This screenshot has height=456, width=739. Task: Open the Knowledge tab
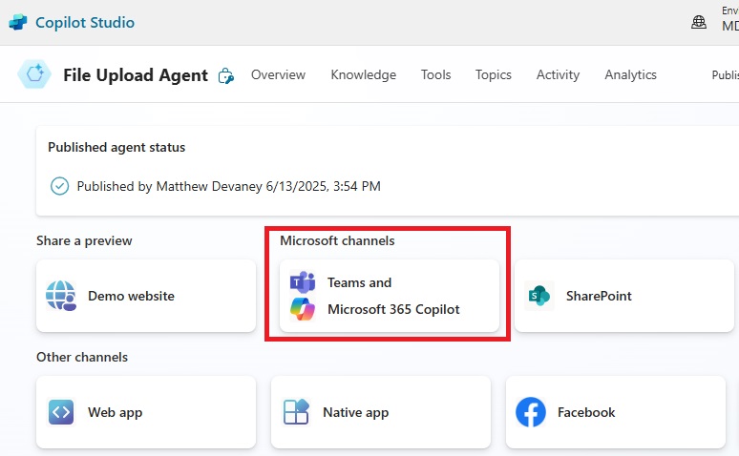click(364, 74)
